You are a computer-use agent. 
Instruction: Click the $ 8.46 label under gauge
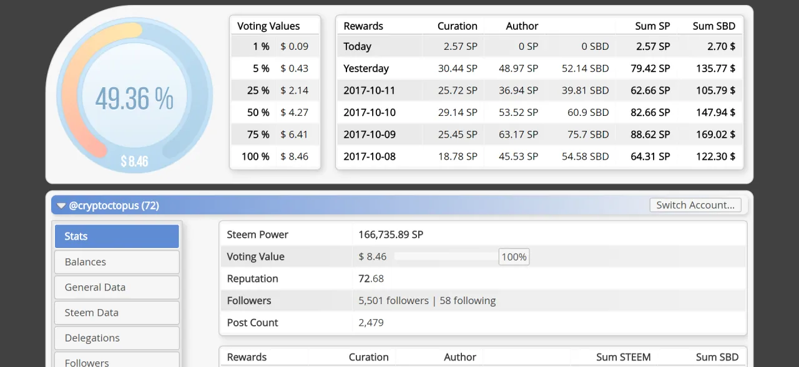point(134,162)
